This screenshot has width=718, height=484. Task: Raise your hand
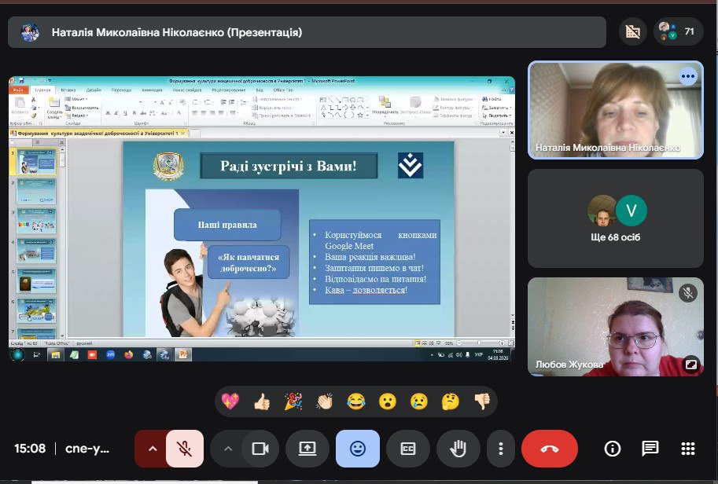(458, 449)
